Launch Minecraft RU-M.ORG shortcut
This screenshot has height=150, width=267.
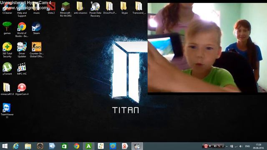point(66,10)
